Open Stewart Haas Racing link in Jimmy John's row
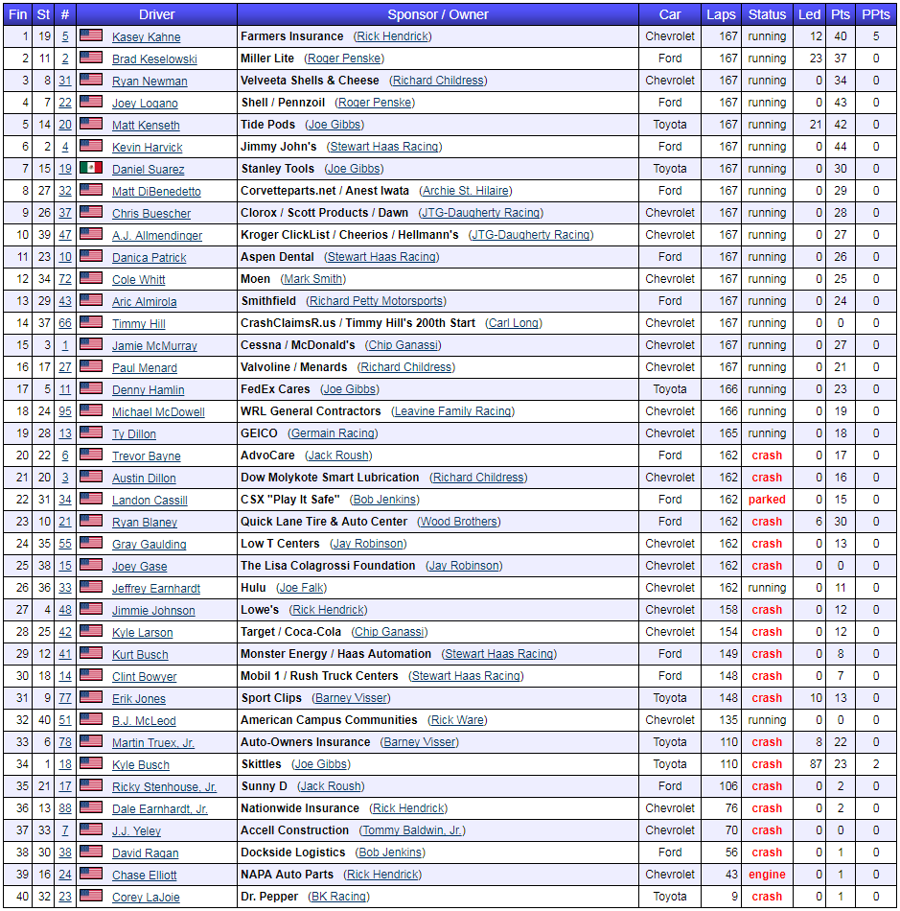900x911 pixels. (384, 147)
